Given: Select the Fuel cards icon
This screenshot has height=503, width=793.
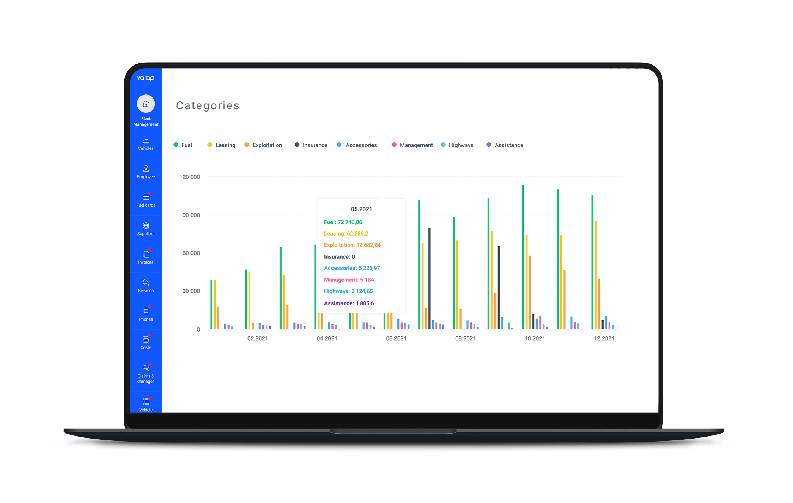Looking at the screenshot, I should pos(146,197).
